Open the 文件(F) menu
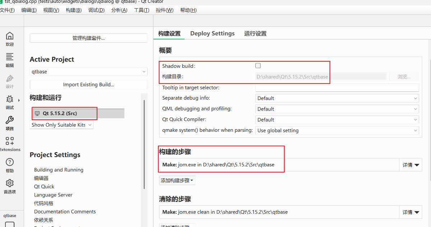 coord(7,10)
